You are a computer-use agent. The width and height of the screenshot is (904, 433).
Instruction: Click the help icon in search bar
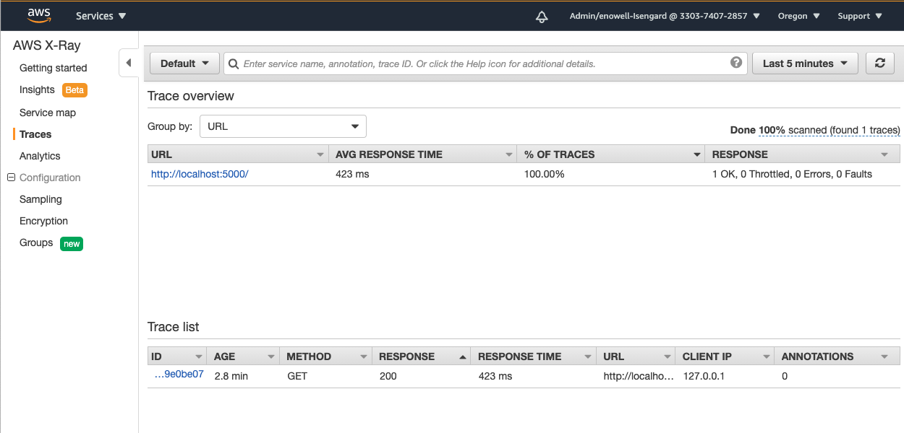(736, 63)
